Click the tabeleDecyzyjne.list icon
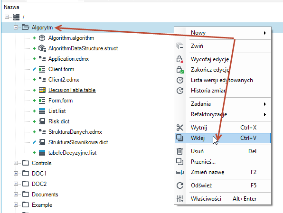The height and width of the screenshot is (213, 283). tap(42, 153)
